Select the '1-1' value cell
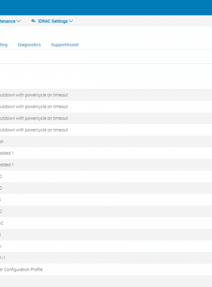 tap(3, 258)
